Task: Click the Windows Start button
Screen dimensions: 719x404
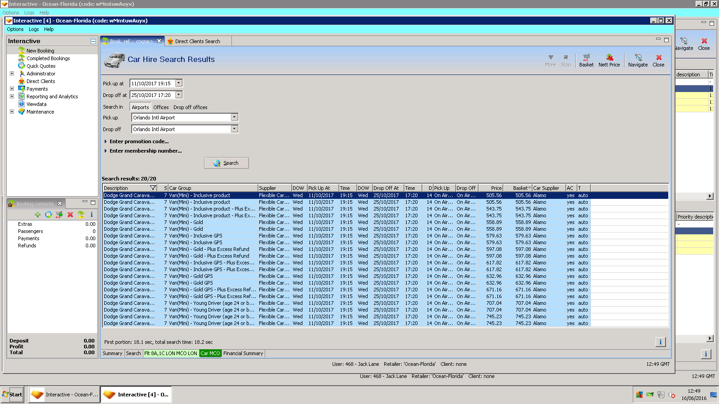Action: tap(13, 395)
